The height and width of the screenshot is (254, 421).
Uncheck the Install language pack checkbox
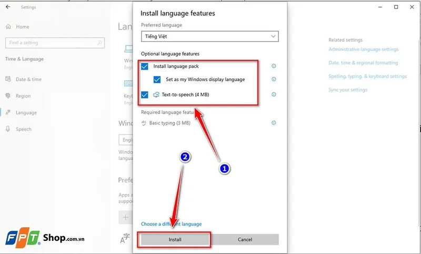[145, 66]
